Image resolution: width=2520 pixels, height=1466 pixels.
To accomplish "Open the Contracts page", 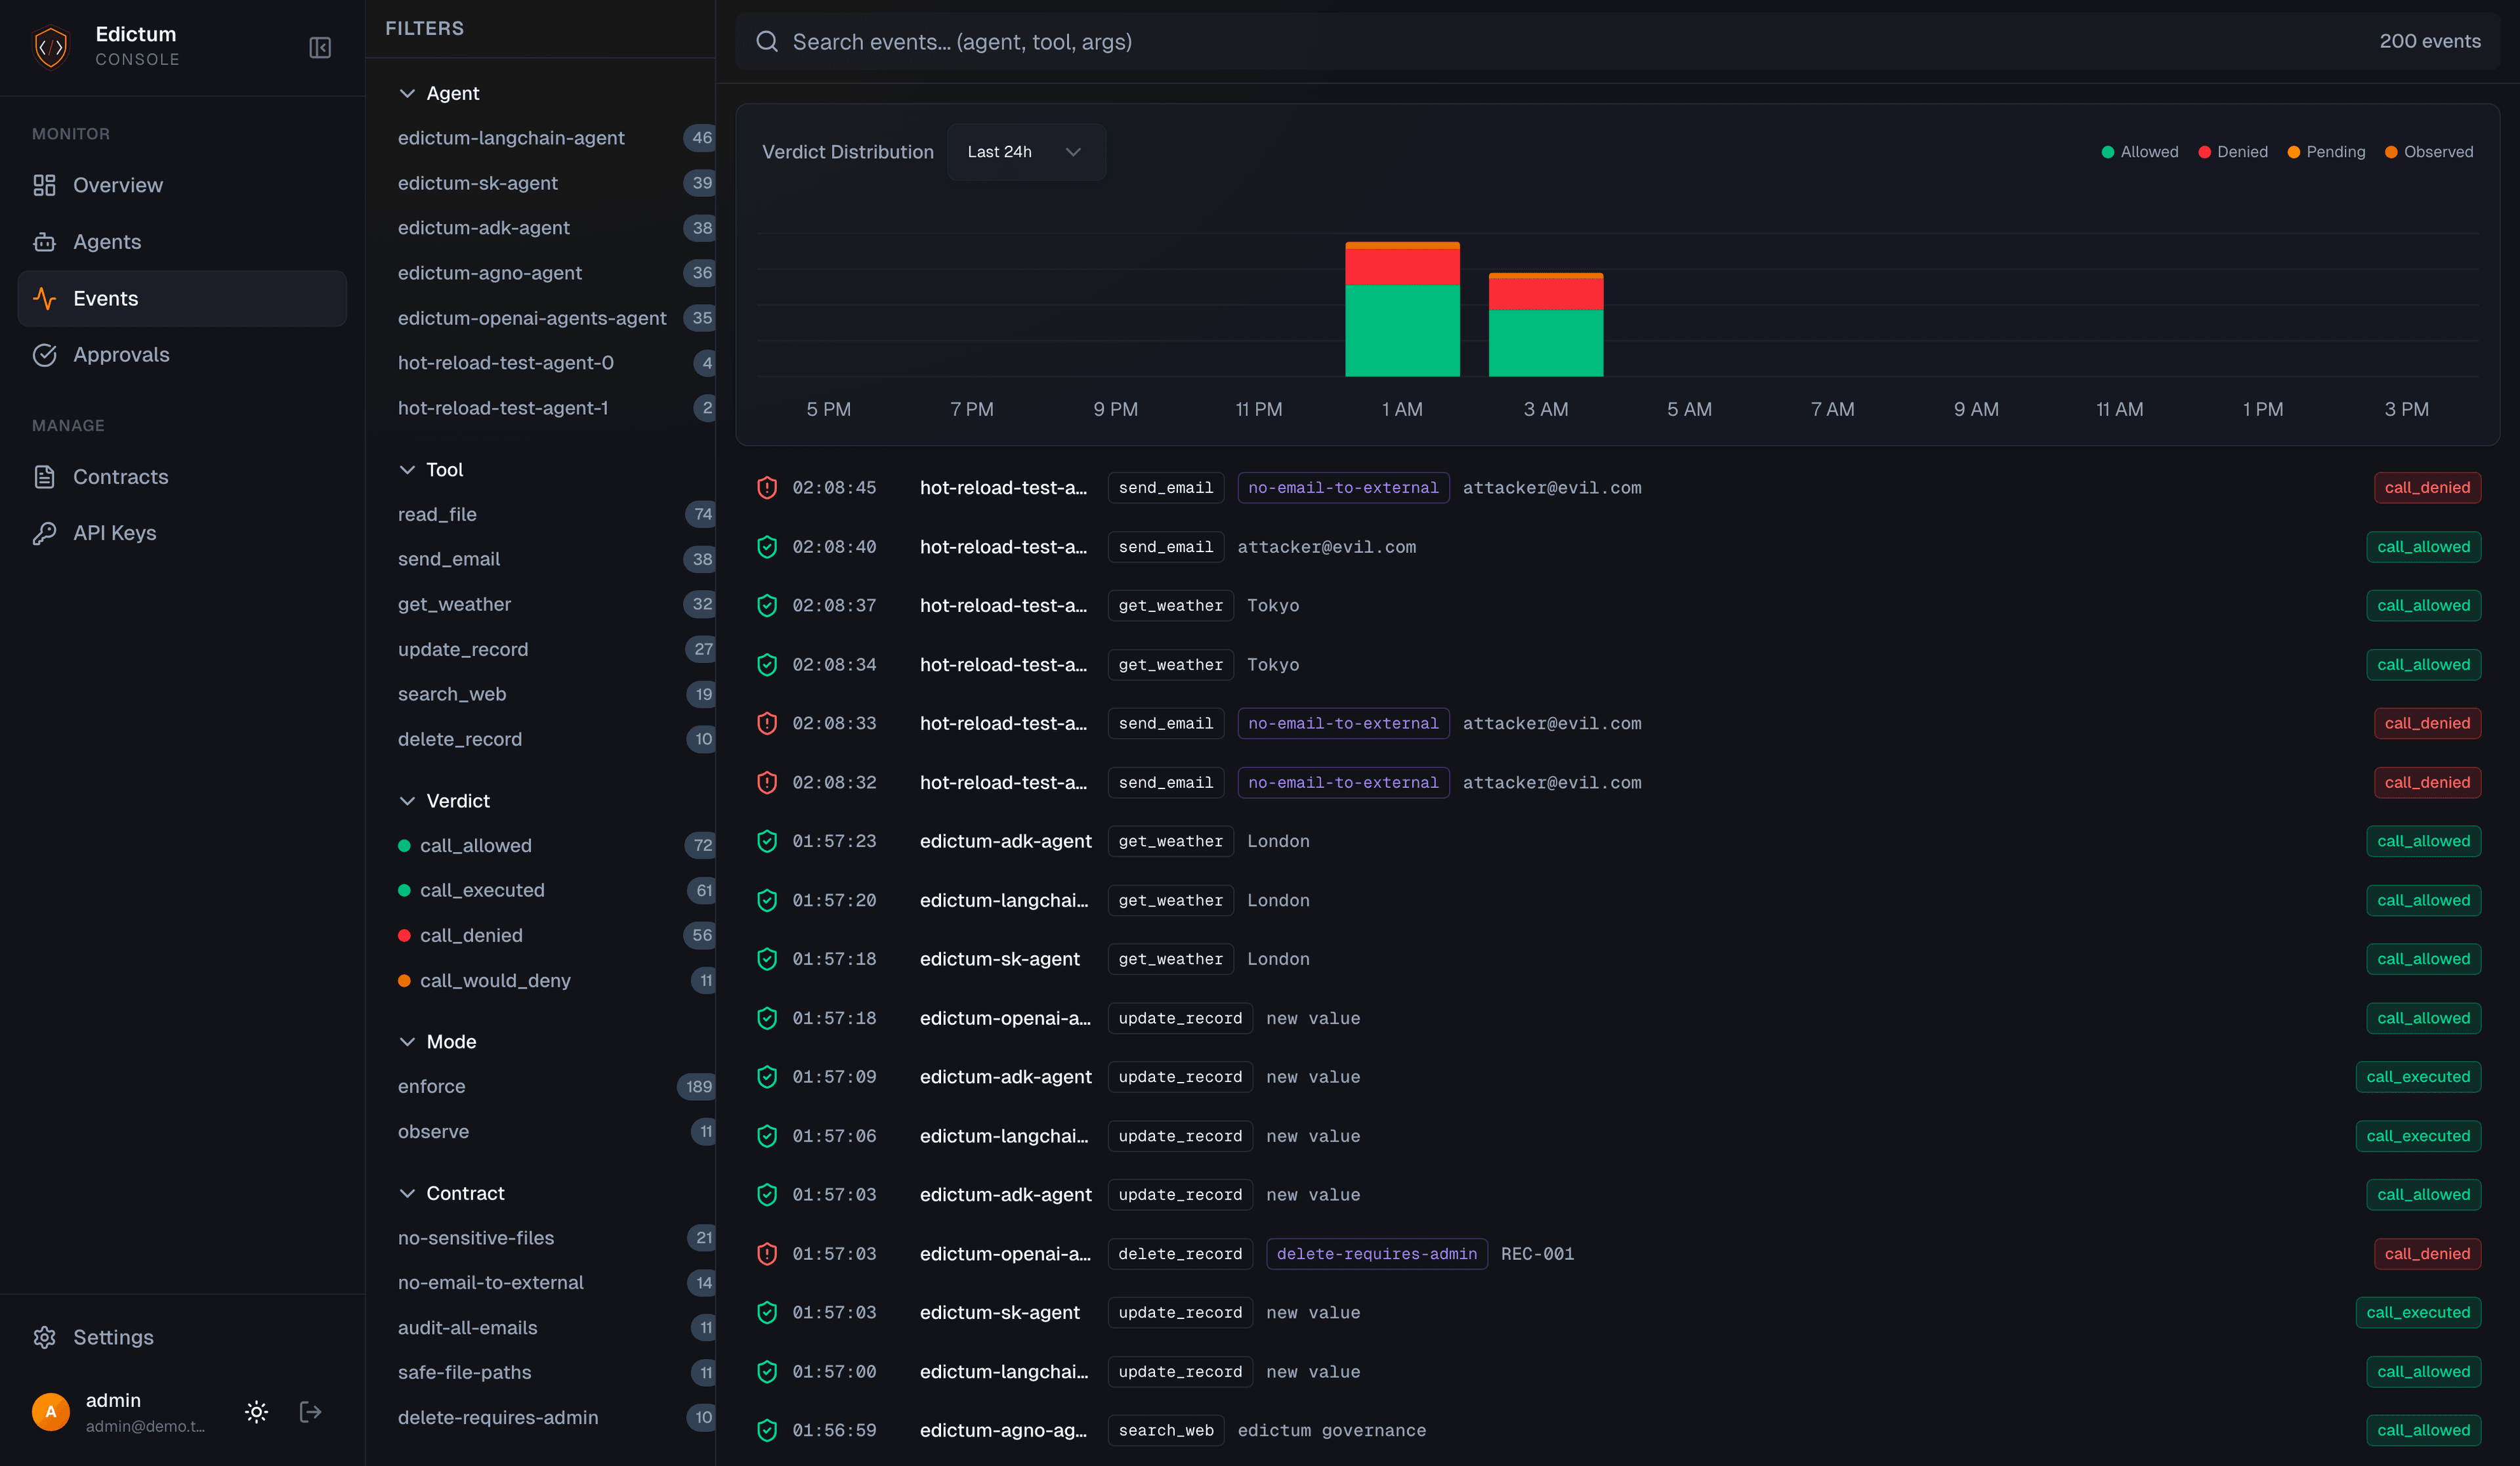I will click(120, 477).
